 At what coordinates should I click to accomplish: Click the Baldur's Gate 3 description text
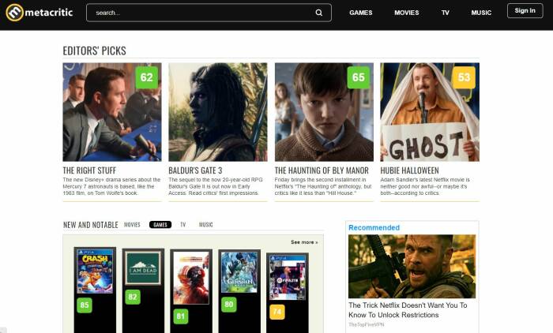216,186
